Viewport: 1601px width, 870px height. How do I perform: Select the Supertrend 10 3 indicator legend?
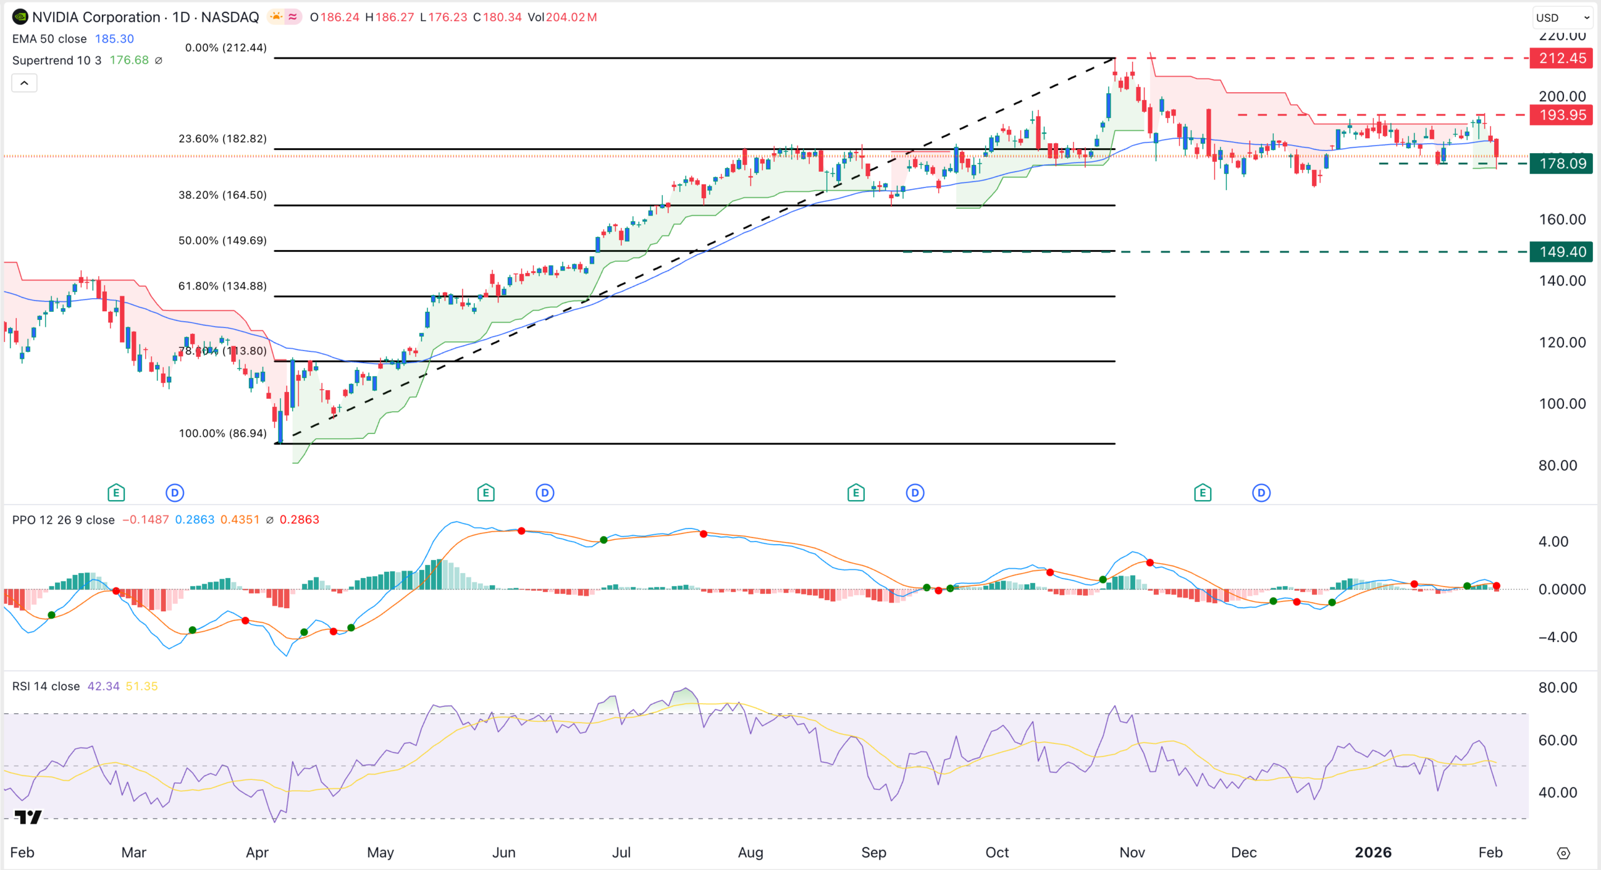tap(57, 61)
